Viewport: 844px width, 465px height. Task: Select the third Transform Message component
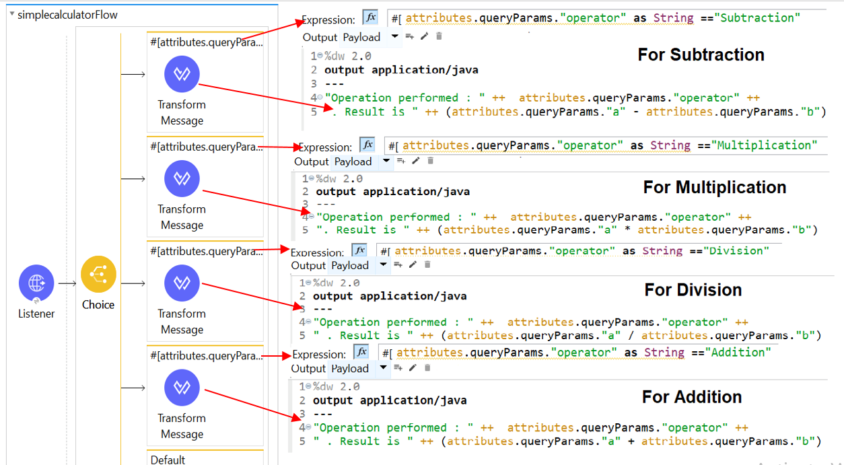(182, 283)
